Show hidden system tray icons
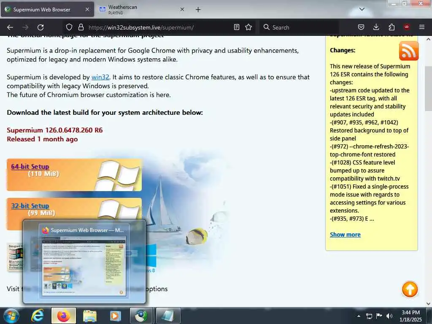The height and width of the screenshot is (324, 432). coord(359,316)
